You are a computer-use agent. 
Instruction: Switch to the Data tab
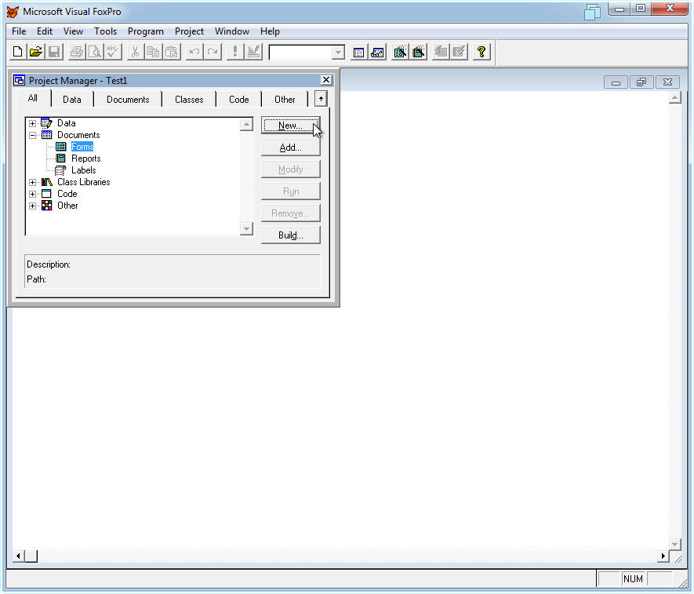(x=72, y=100)
